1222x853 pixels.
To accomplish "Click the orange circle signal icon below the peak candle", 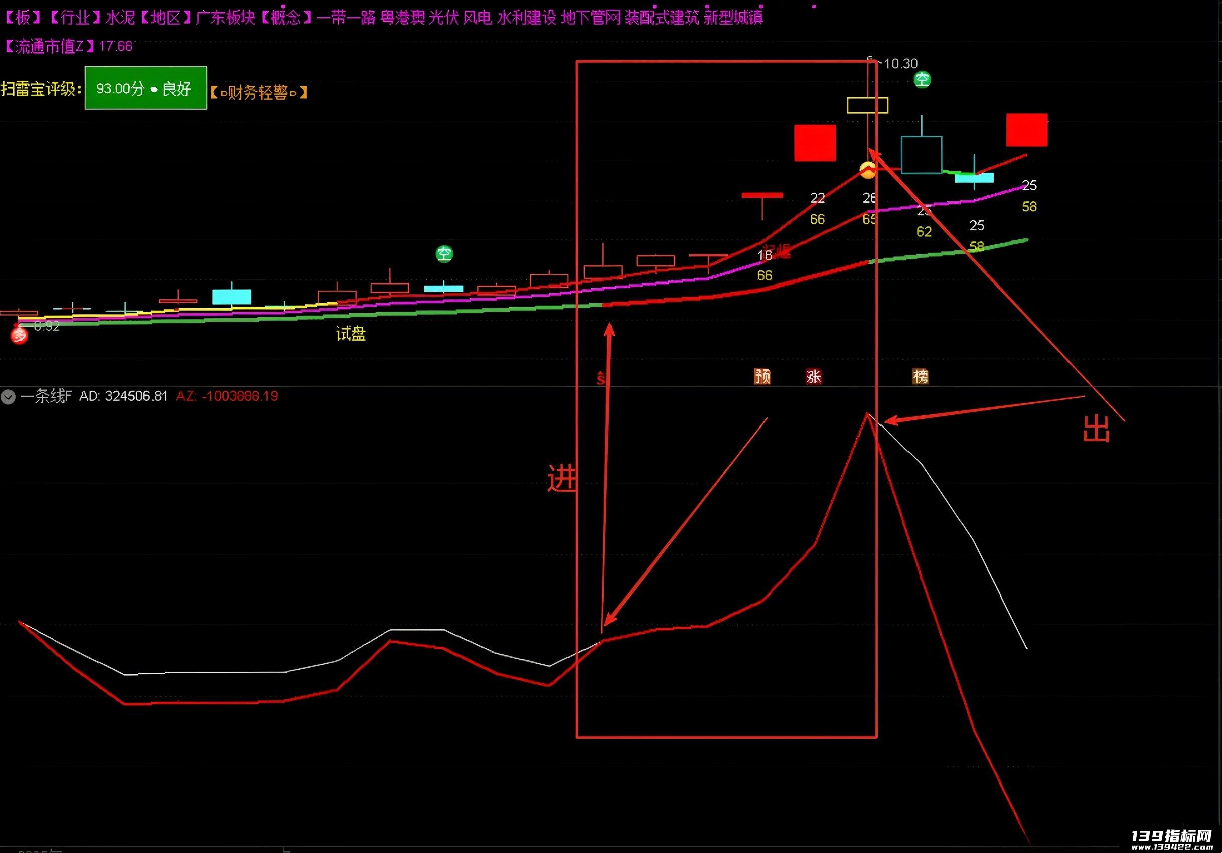I will (867, 171).
